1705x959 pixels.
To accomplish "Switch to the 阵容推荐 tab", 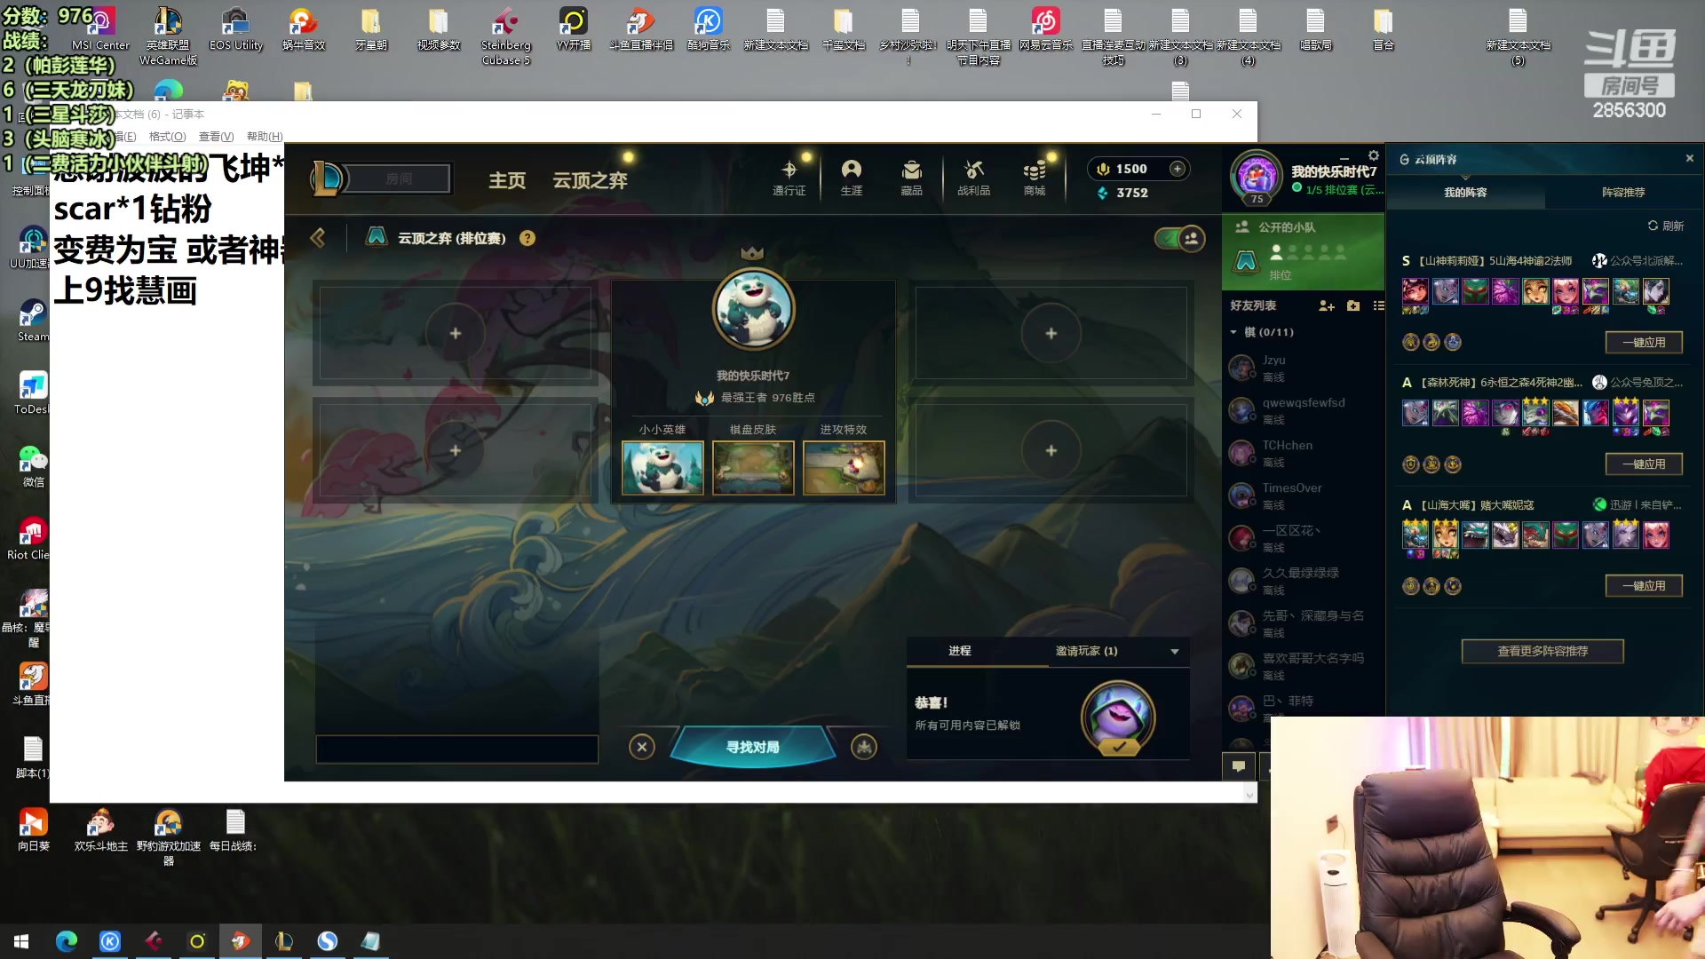I will coord(1622,192).
